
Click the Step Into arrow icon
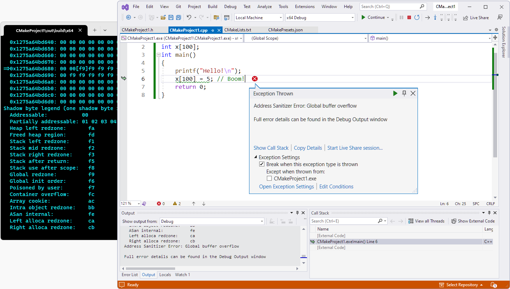point(435,17)
